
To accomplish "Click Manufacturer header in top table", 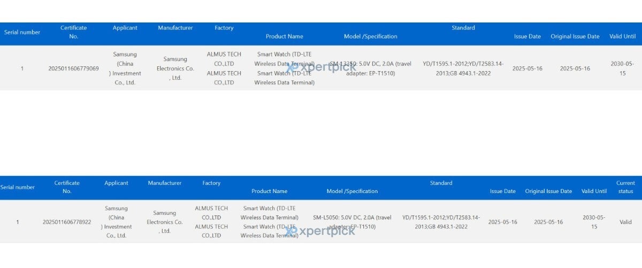I will [175, 28].
